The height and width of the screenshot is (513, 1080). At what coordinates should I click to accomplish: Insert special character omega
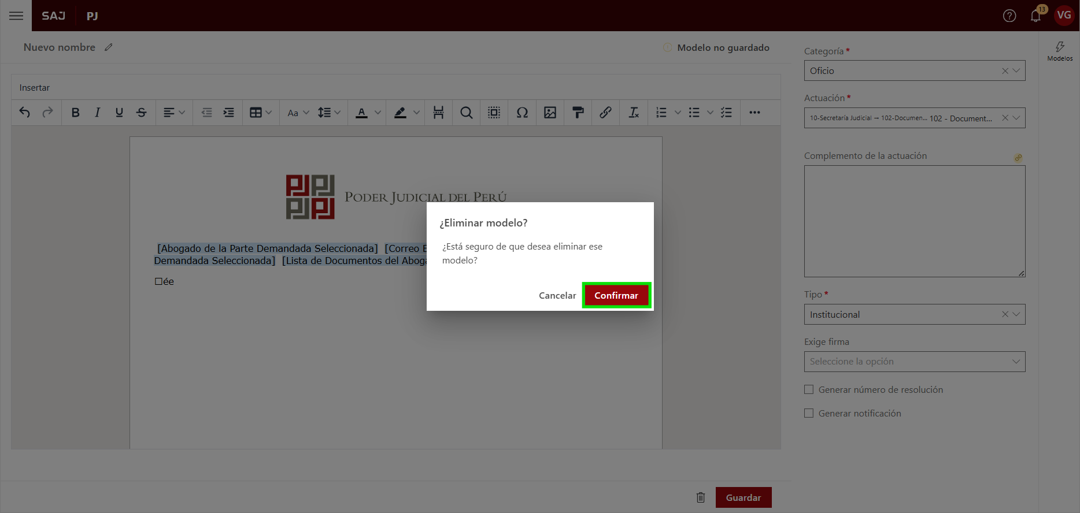click(522, 112)
